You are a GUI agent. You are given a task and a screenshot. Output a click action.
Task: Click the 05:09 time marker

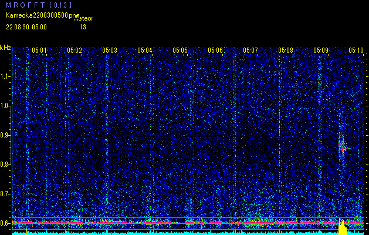pos(321,50)
